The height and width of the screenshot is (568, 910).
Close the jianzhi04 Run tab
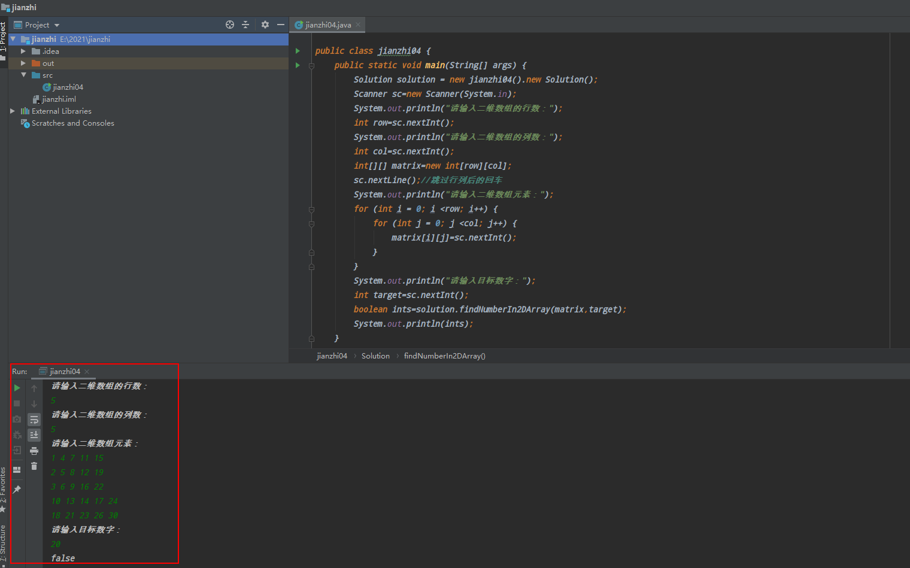(87, 372)
